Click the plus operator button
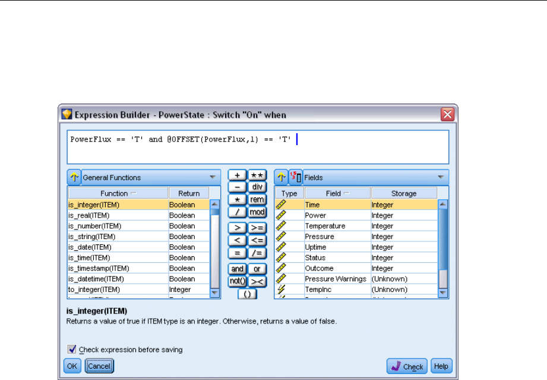Viewport: 547px width, 380px height. coord(237,175)
